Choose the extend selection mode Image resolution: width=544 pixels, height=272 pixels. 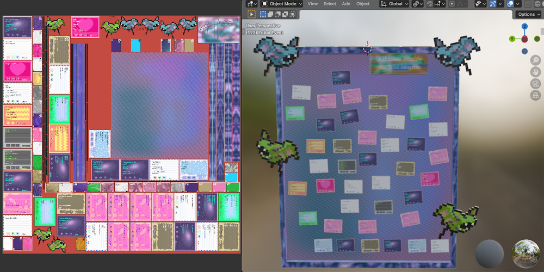270,14
